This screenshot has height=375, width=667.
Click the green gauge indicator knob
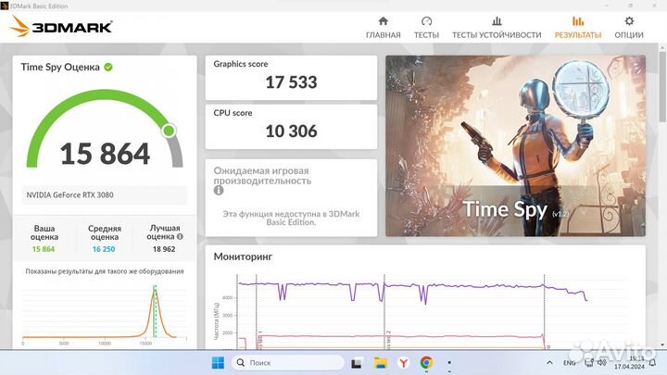[169, 131]
